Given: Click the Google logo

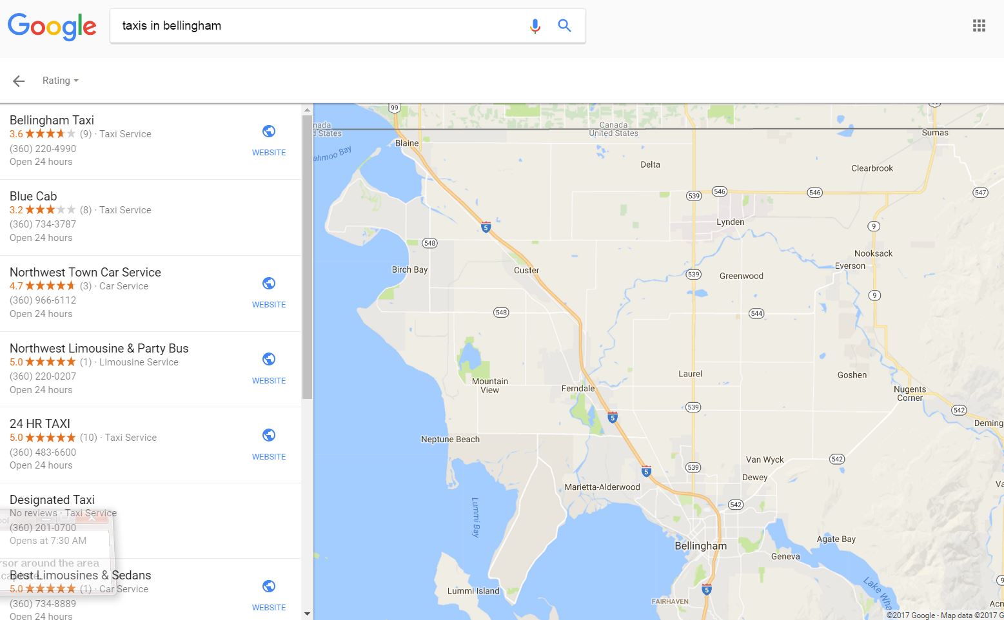Looking at the screenshot, I should (x=52, y=26).
